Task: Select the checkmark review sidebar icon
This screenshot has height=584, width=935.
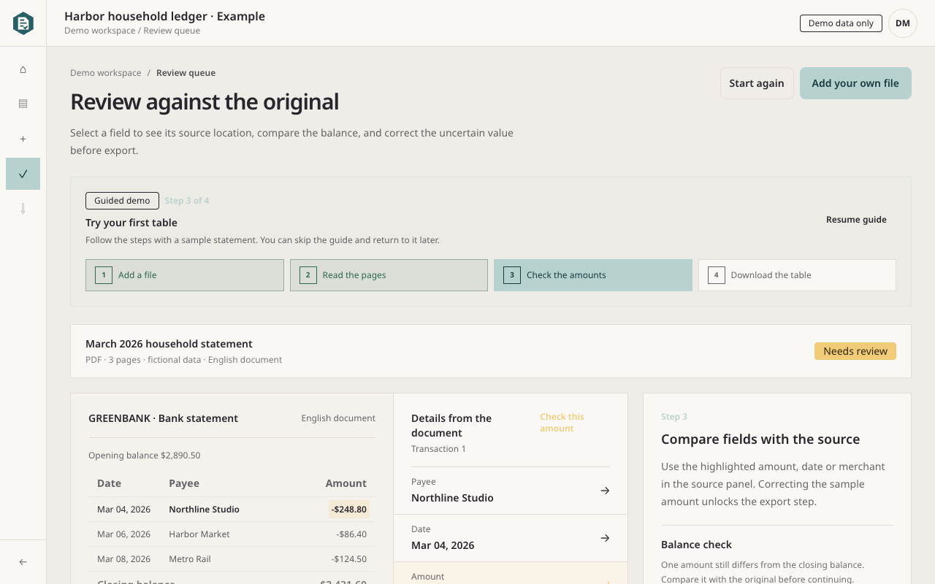Action: 23,174
